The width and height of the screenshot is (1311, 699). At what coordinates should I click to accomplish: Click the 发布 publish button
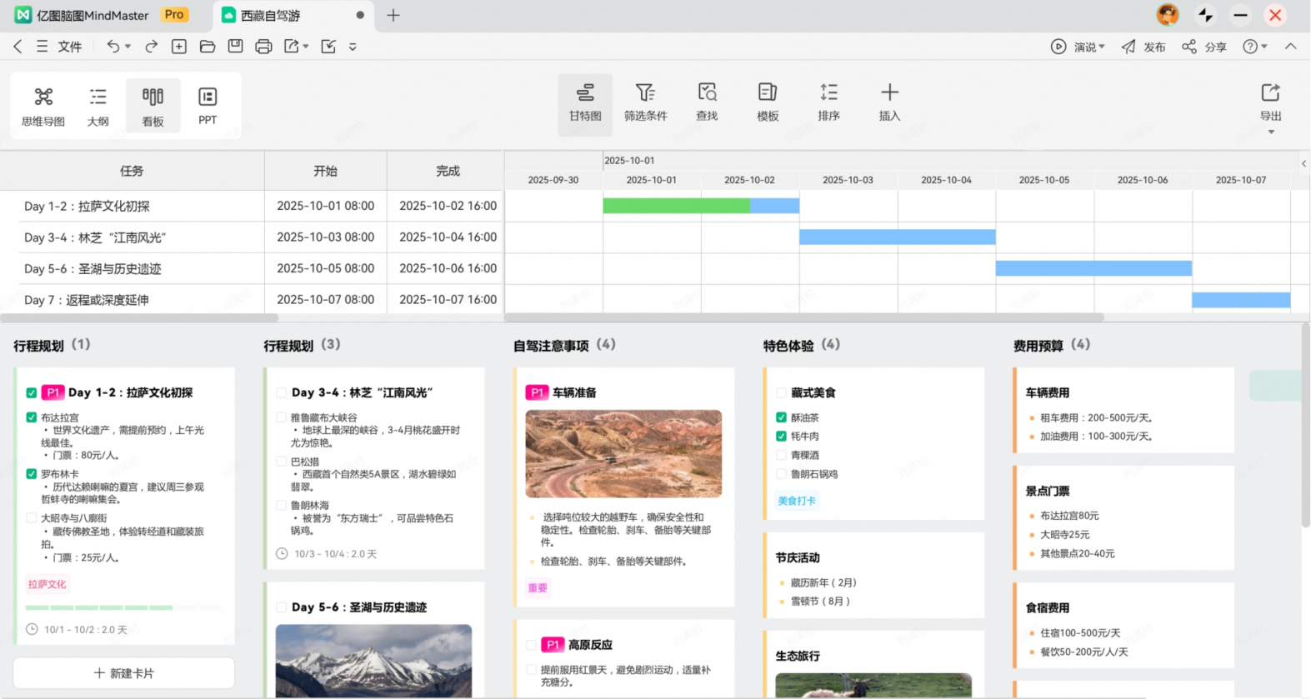[x=1143, y=47]
